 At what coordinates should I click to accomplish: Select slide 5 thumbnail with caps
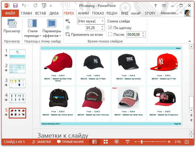tap(17, 113)
